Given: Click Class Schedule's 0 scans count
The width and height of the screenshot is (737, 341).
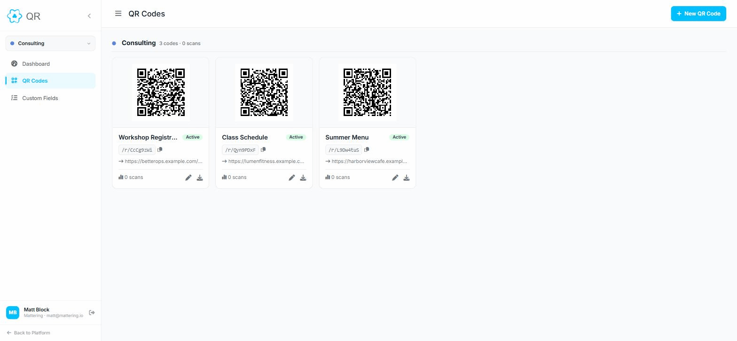Looking at the screenshot, I should point(234,177).
